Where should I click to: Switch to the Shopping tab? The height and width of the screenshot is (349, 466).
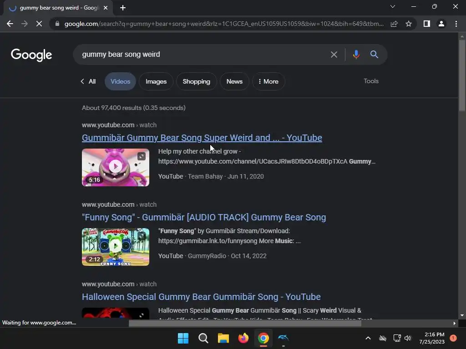197,81
